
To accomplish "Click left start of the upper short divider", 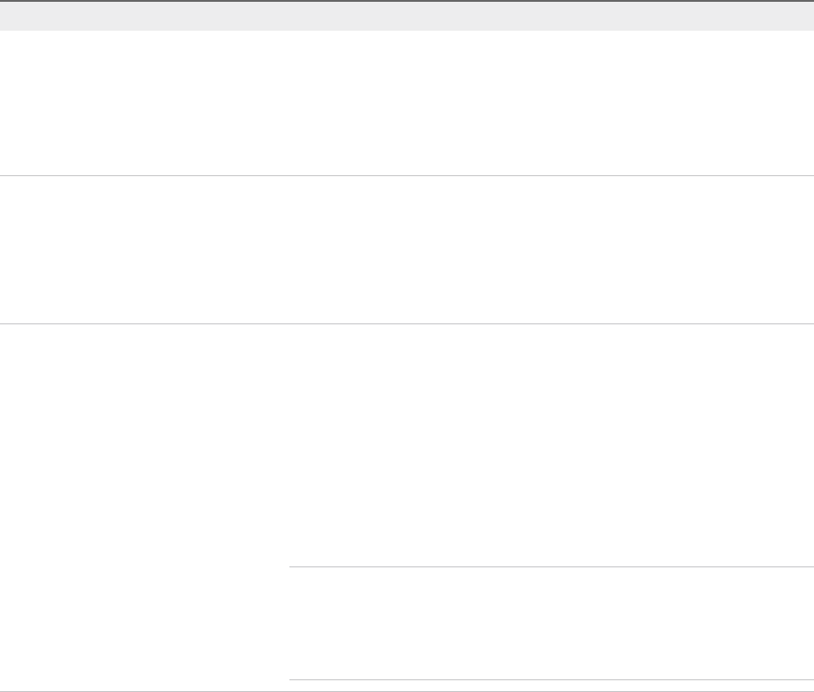I will (x=291, y=567).
